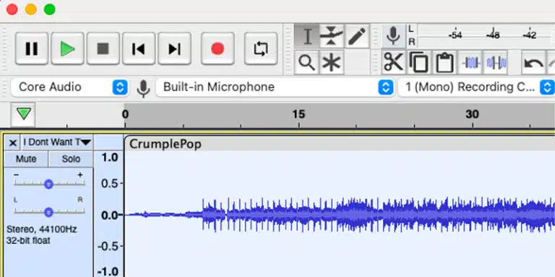Open the I Dont Want T track menu
The width and height of the screenshot is (555, 277).
[56, 142]
